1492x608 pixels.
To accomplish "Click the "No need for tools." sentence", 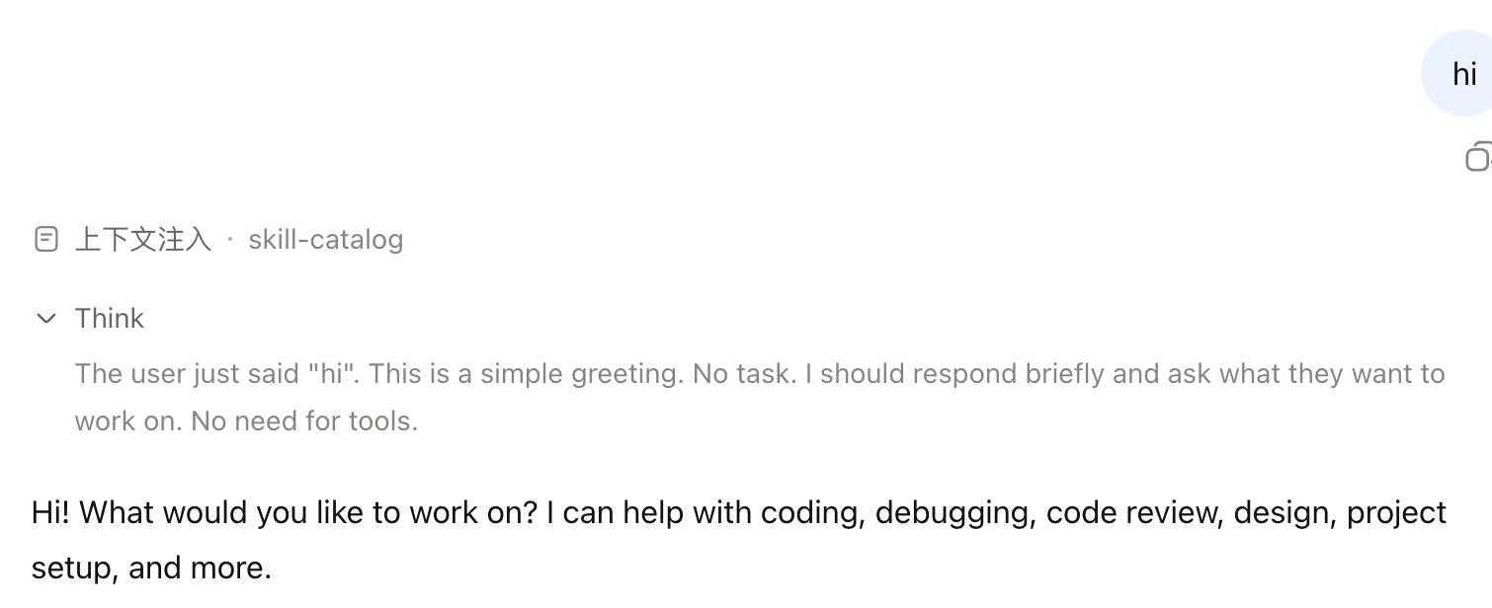I will click(304, 420).
